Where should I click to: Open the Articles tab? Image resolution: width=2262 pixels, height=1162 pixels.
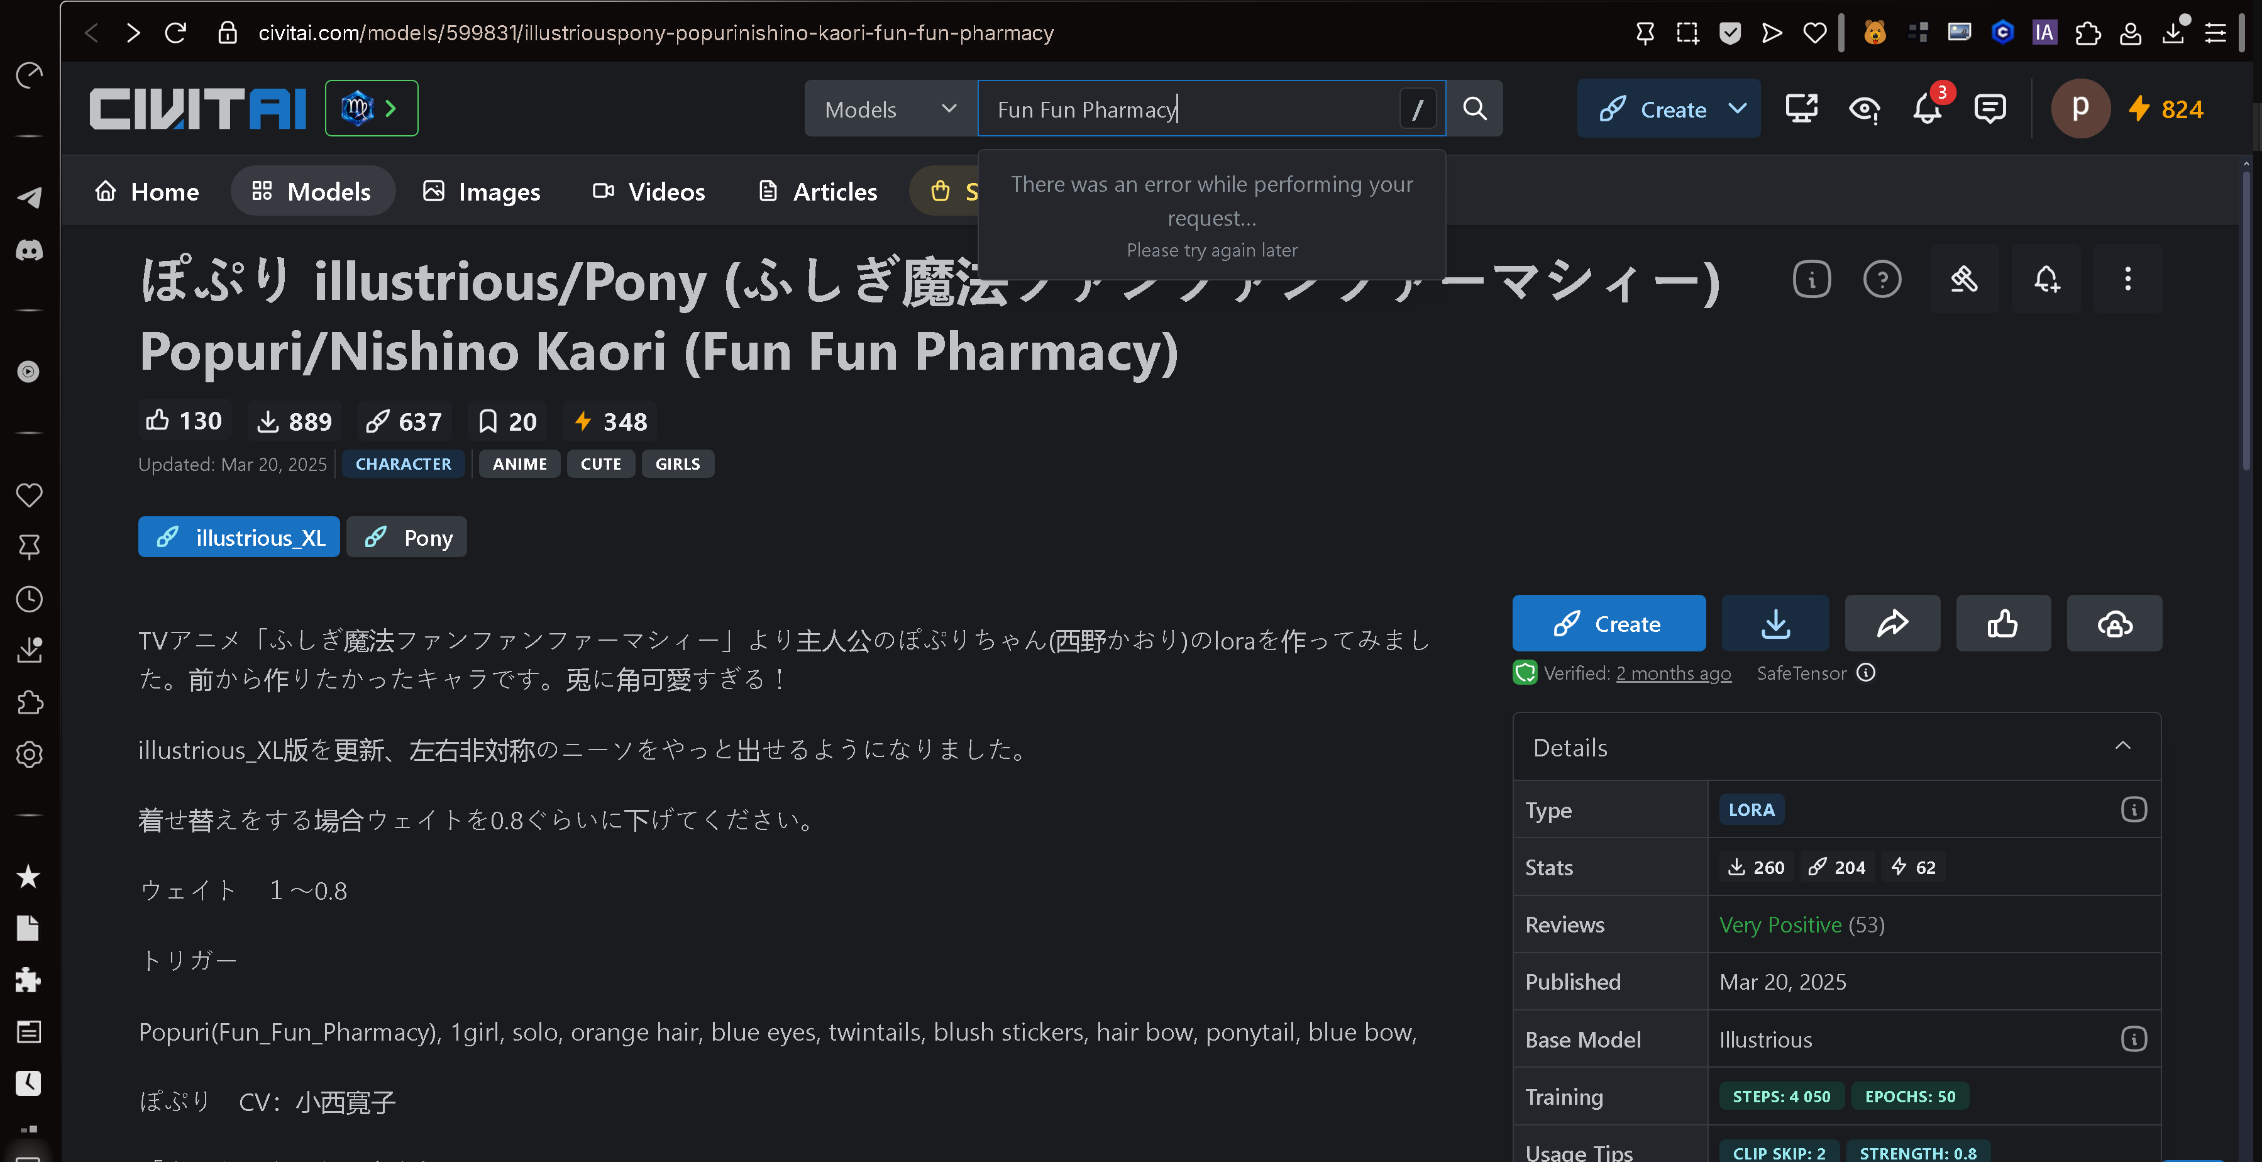pyautogui.click(x=817, y=191)
